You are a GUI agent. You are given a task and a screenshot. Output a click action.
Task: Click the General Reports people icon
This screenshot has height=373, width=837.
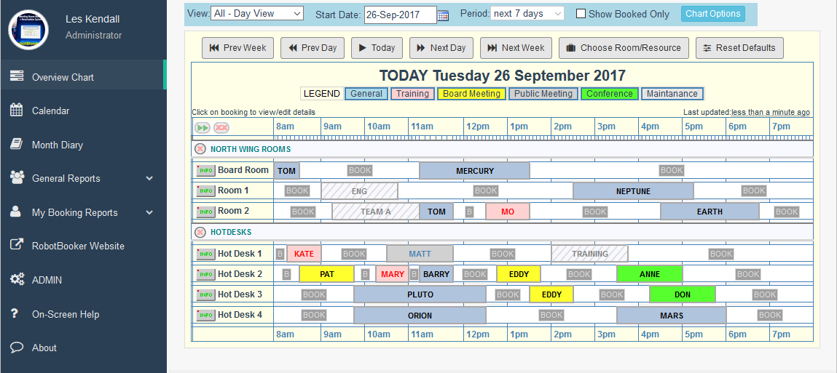17,178
